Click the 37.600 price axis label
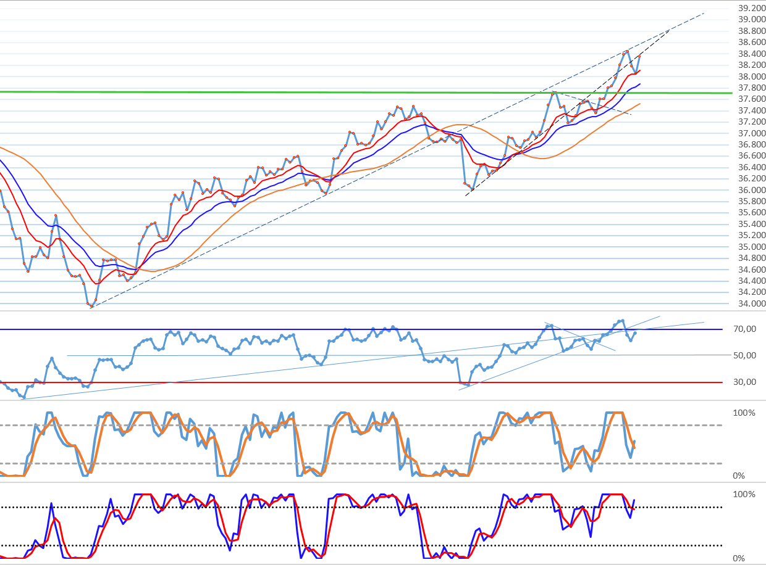Screen dimensions: 766x565 pos(752,99)
